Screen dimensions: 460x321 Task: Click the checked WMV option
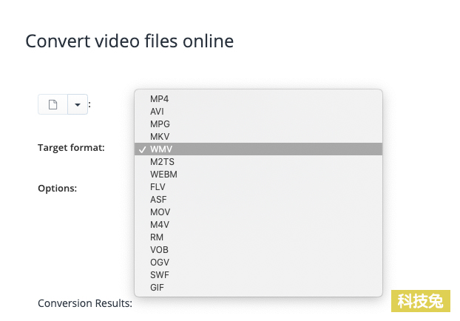(x=258, y=149)
